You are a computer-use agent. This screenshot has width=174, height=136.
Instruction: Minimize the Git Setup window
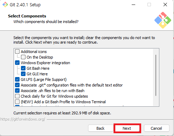[133, 5]
